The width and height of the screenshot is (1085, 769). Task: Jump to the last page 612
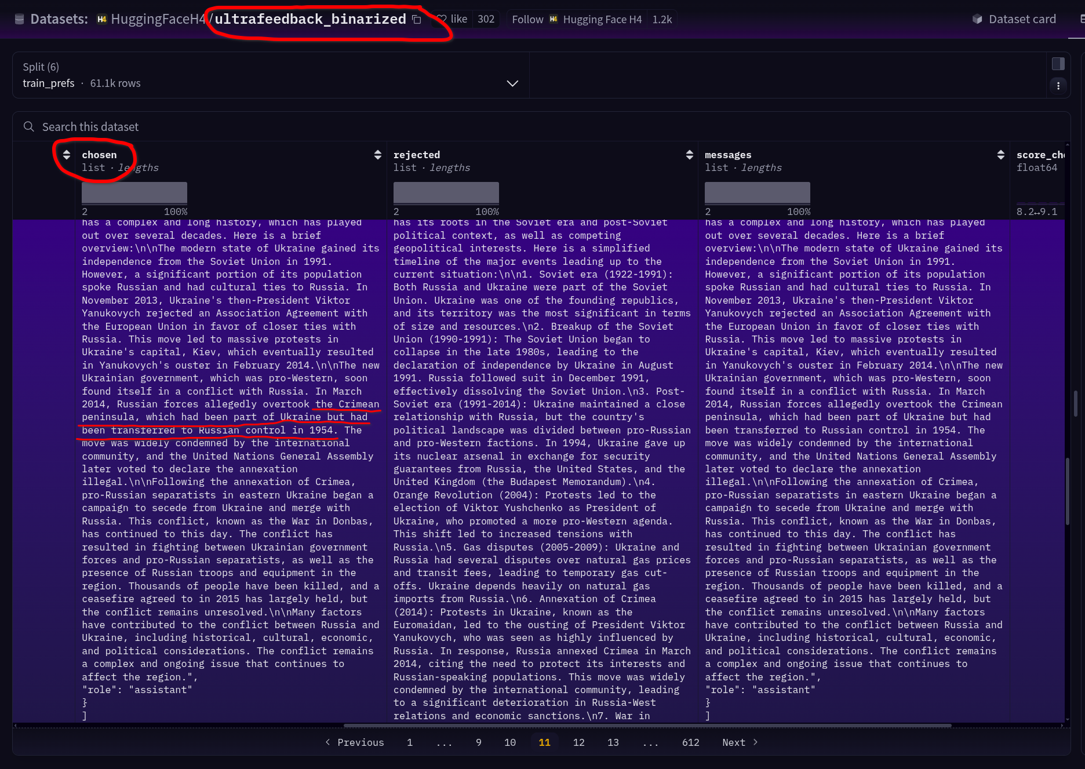691,742
